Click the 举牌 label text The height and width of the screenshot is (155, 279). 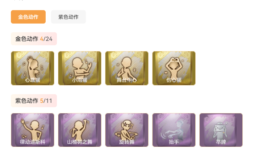[x=221, y=142]
